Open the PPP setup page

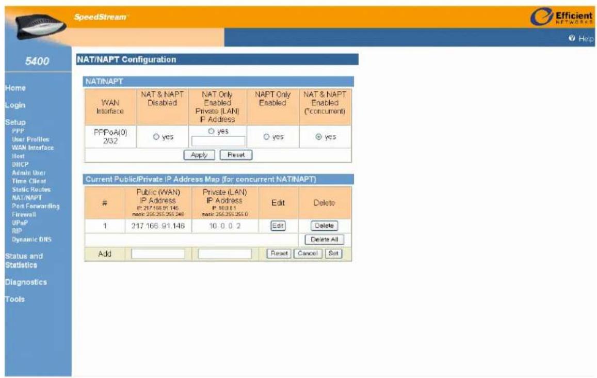pyautogui.click(x=18, y=131)
